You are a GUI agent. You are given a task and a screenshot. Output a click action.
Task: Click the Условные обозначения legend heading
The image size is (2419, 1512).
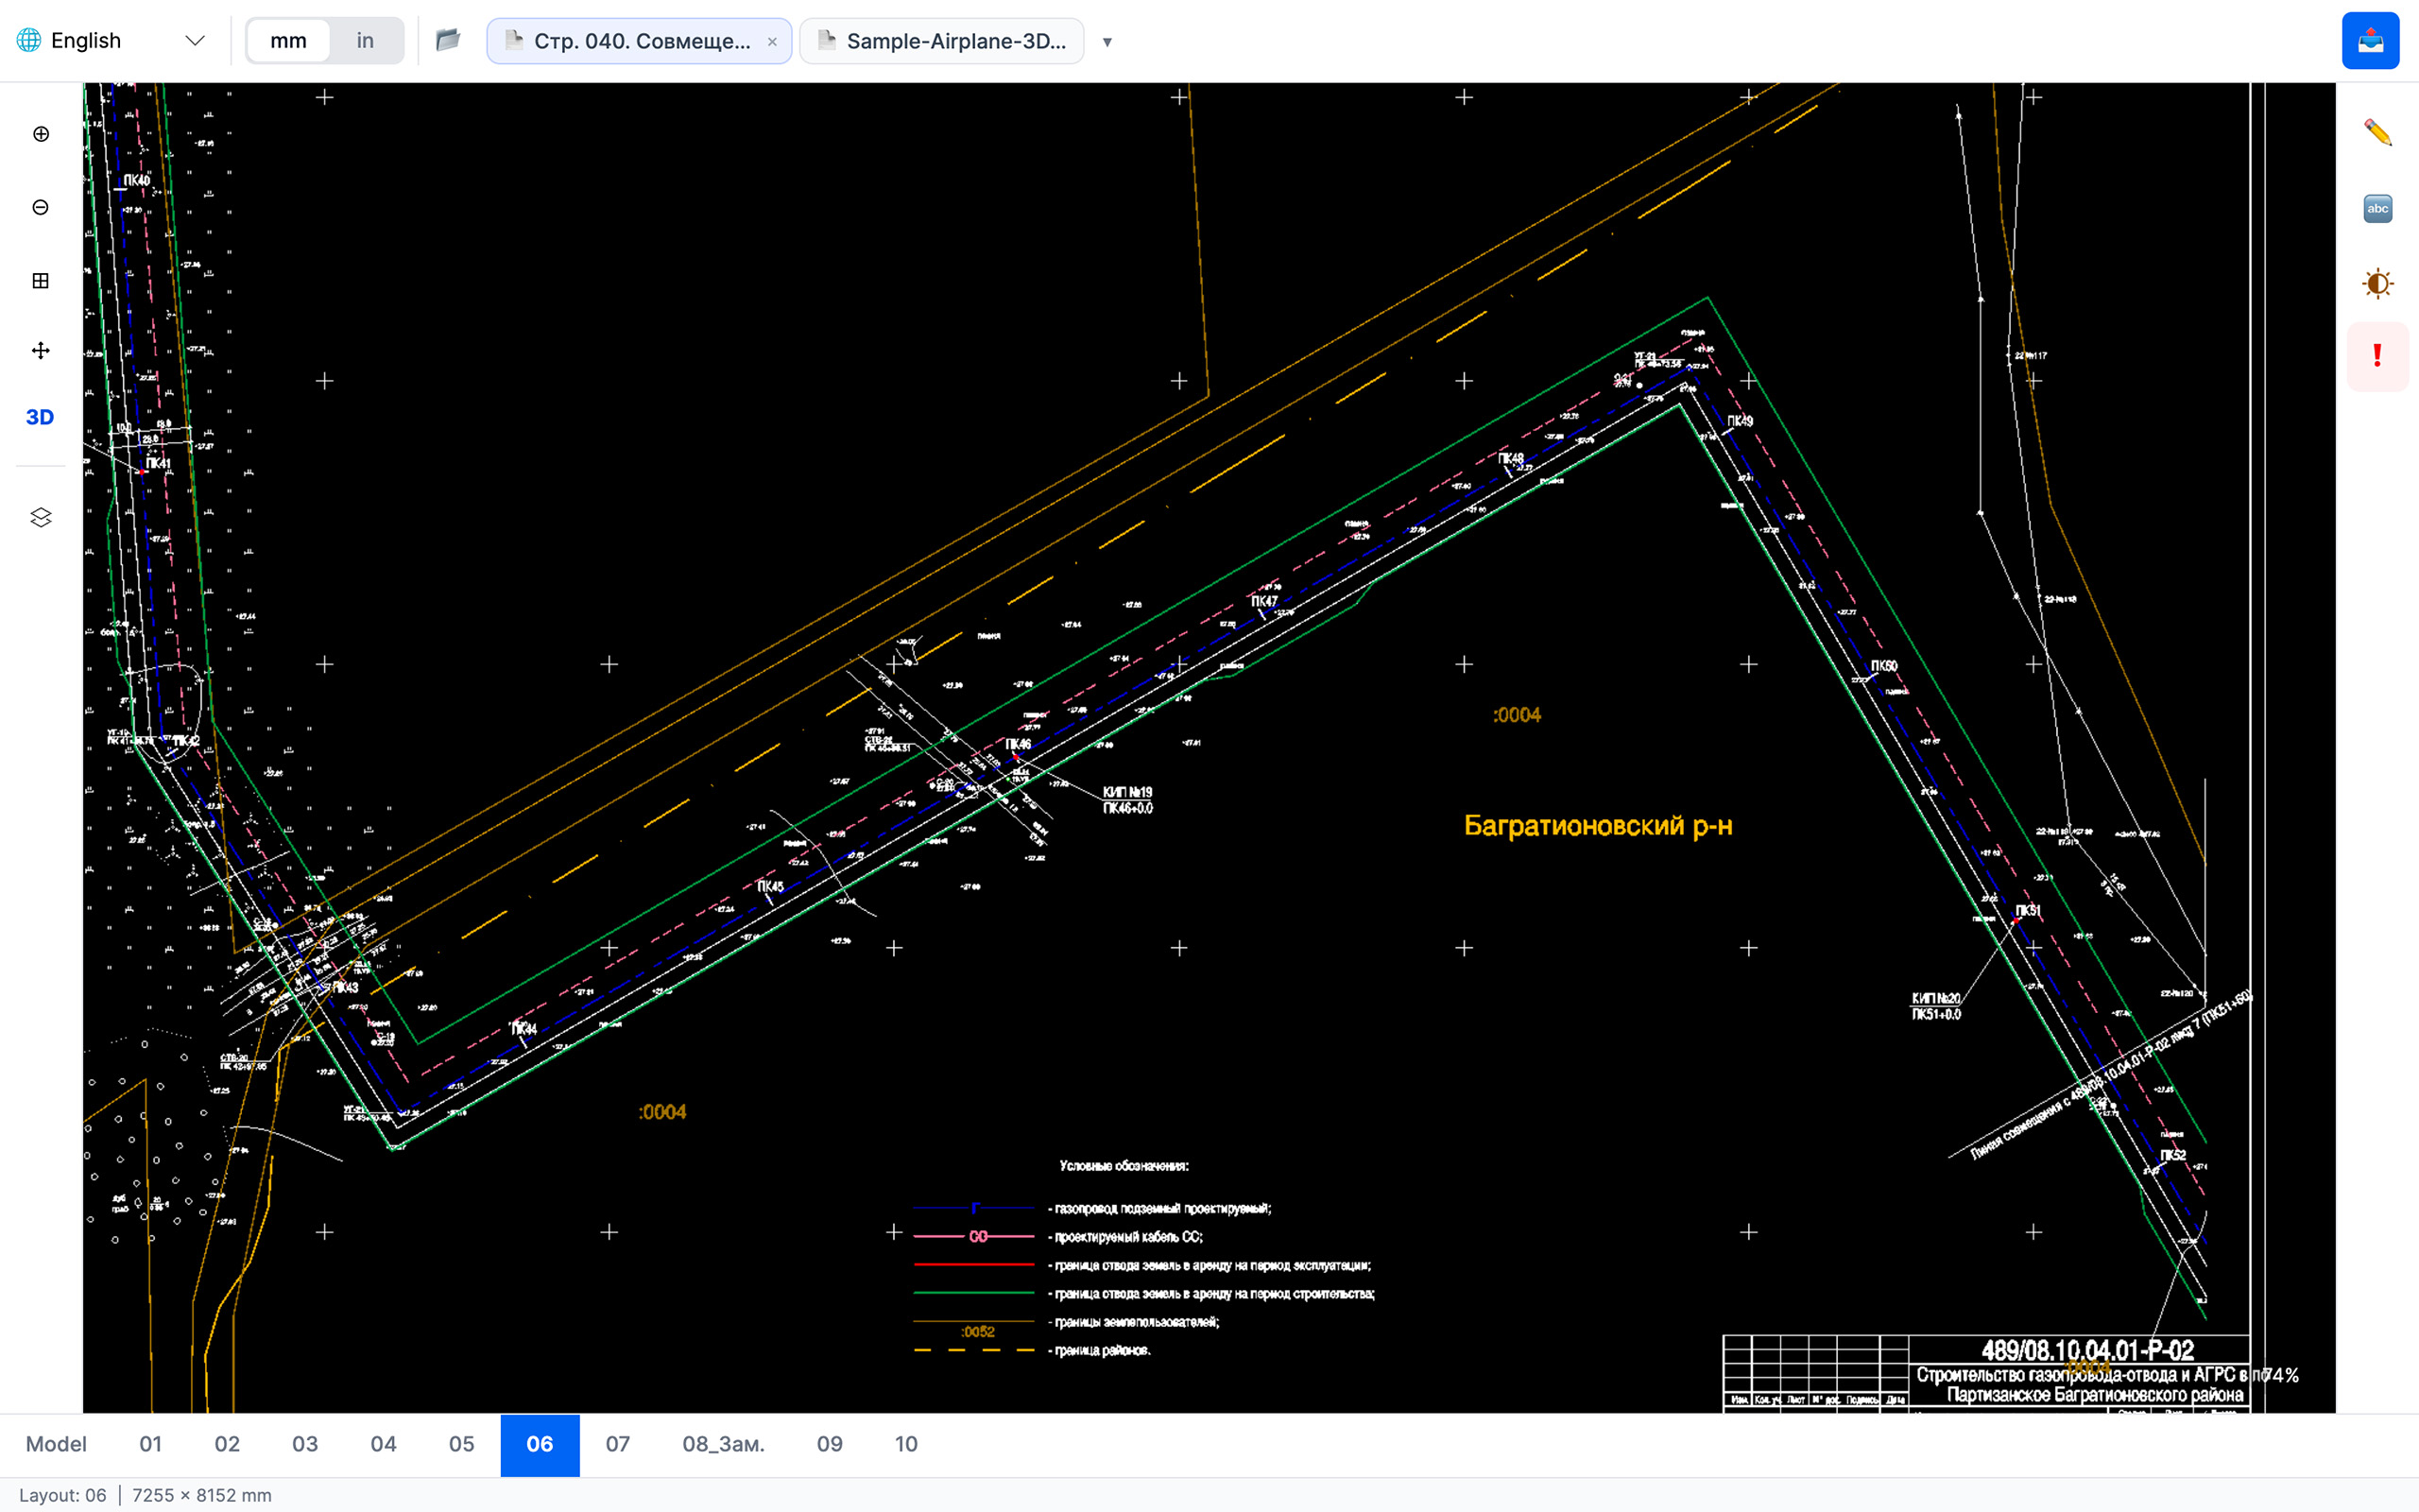tap(1124, 1166)
